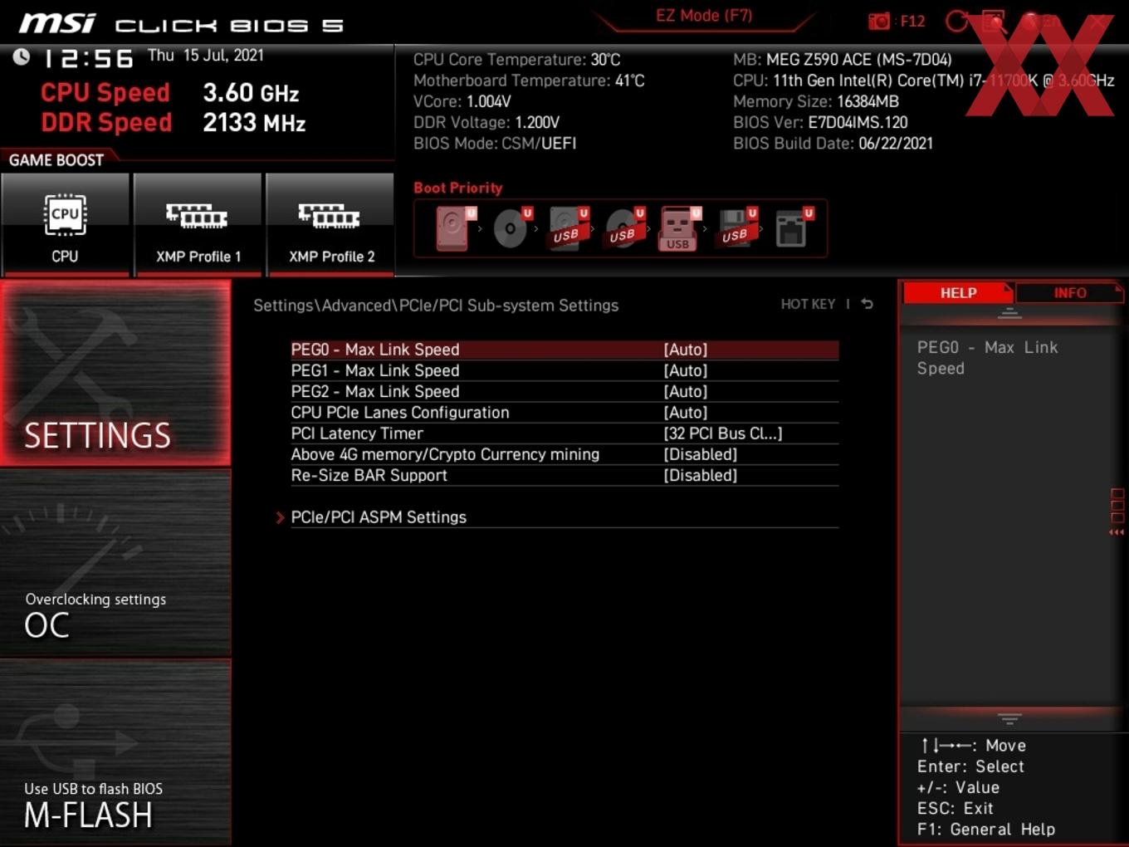The width and height of the screenshot is (1129, 847).
Task: Click the VCore 1.004V reading
Action: pyautogui.click(x=462, y=101)
